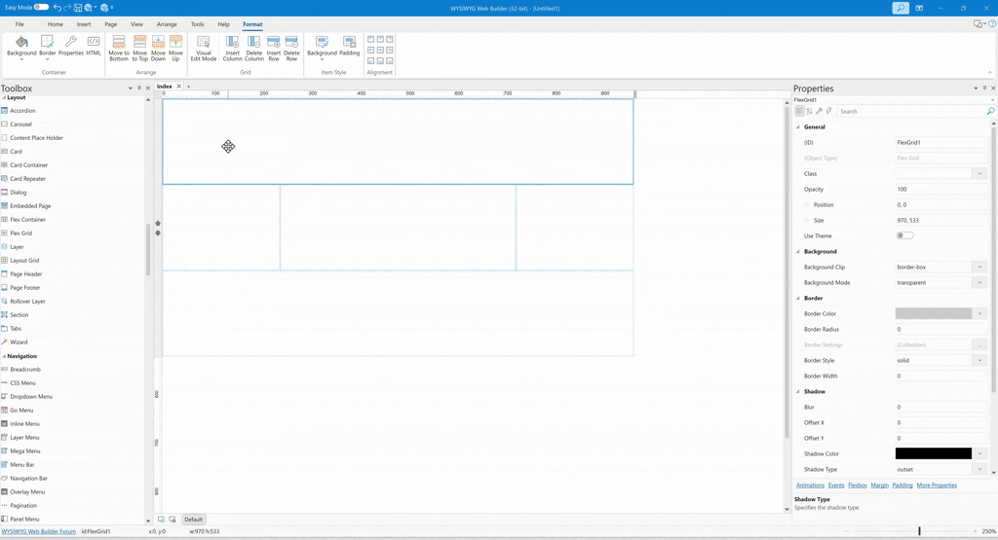Pick the black Shadow Color swatch
The width and height of the screenshot is (998, 540).
coord(934,453)
